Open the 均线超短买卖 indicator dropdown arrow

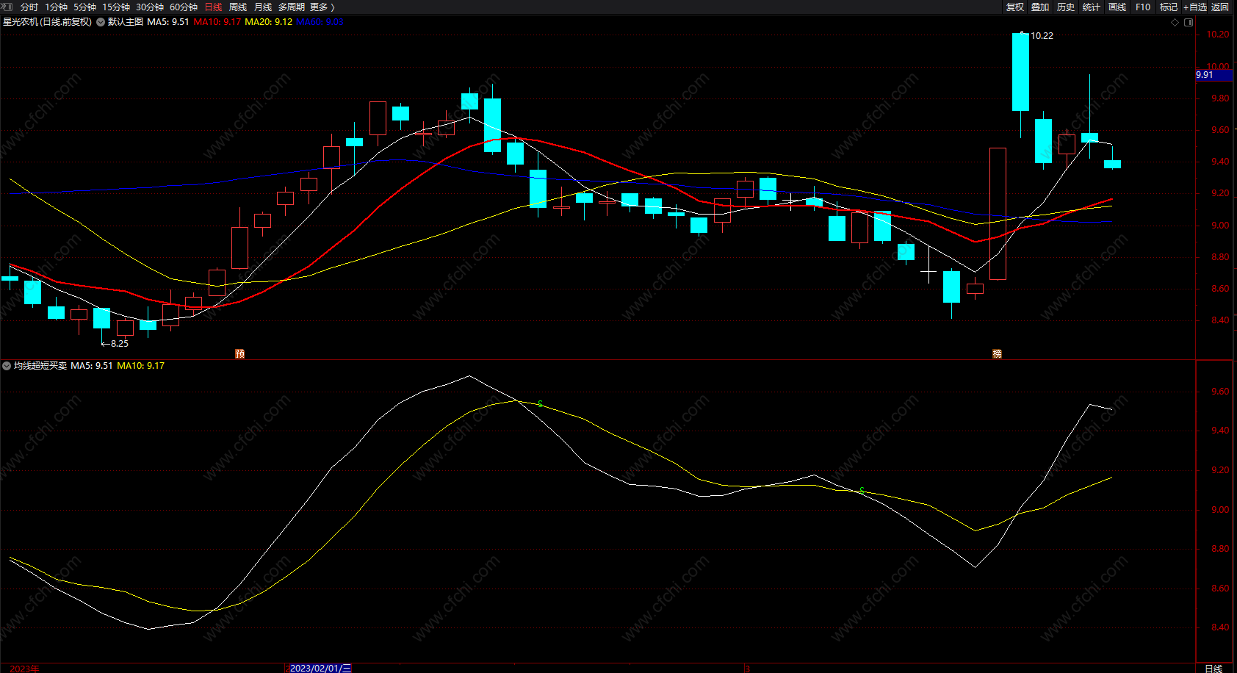[7, 366]
